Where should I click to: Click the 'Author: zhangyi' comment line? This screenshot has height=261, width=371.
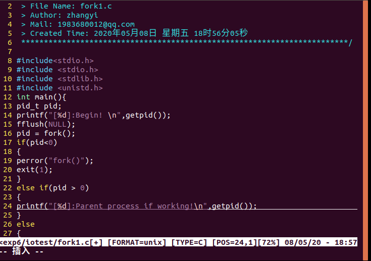tap(64, 15)
